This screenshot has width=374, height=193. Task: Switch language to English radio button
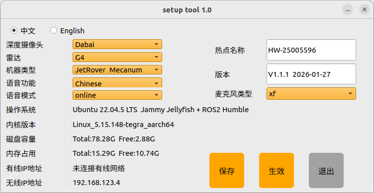(x=54, y=30)
